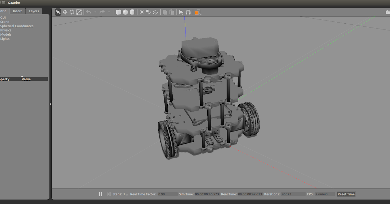Enable the snap tool (magnet icon)
The width and height of the screenshot is (390, 204).
(x=188, y=12)
